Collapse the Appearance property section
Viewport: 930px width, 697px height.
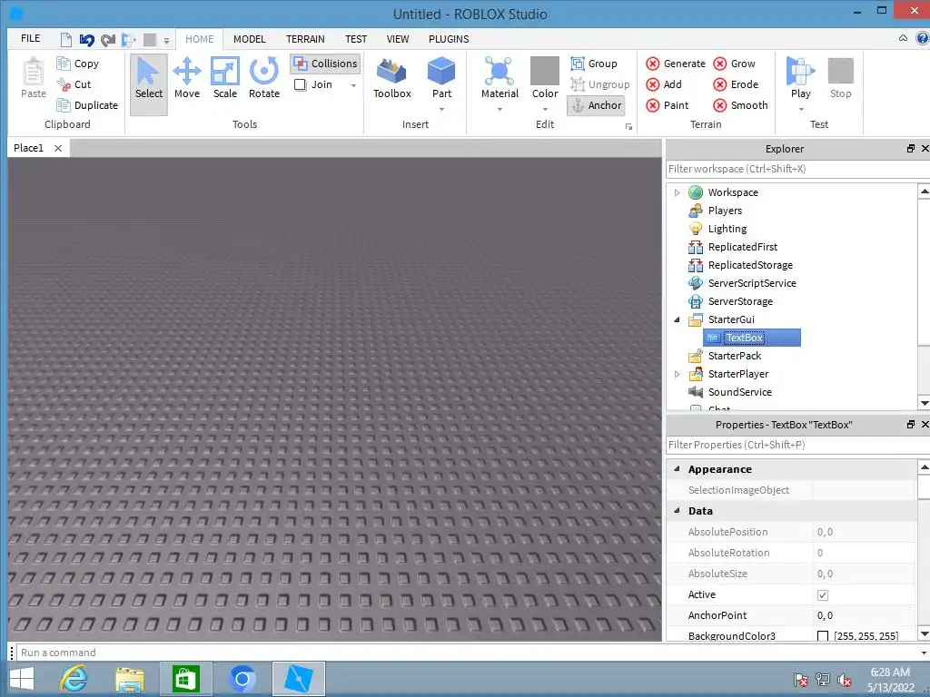coord(677,469)
